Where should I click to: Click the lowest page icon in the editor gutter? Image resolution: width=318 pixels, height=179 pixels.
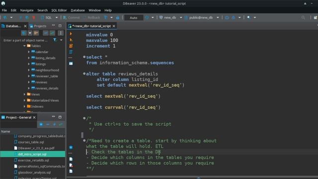tap(71, 171)
